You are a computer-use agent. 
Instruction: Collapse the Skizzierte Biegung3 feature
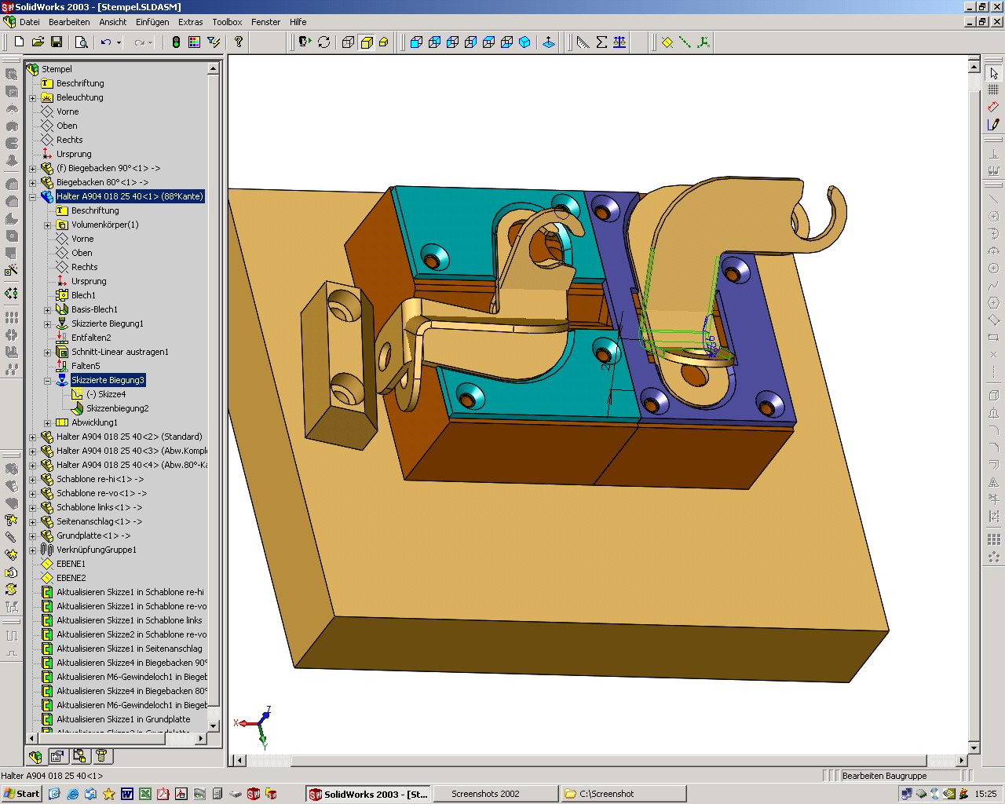(48, 380)
